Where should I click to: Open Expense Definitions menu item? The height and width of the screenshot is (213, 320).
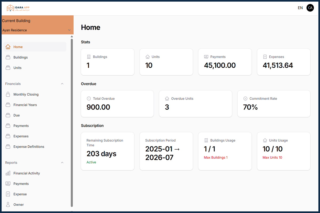pyautogui.click(x=29, y=147)
